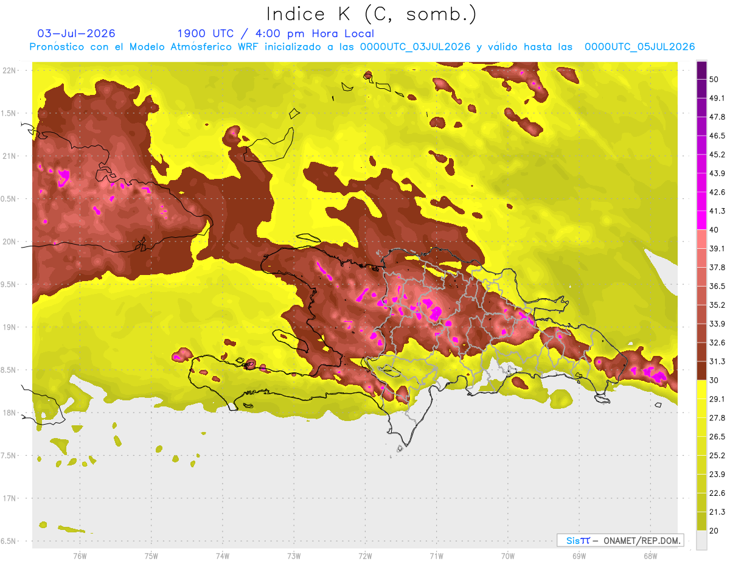Click the 'Indice K (C, somb.)' title
The width and height of the screenshot is (730, 564).
[372, 15]
